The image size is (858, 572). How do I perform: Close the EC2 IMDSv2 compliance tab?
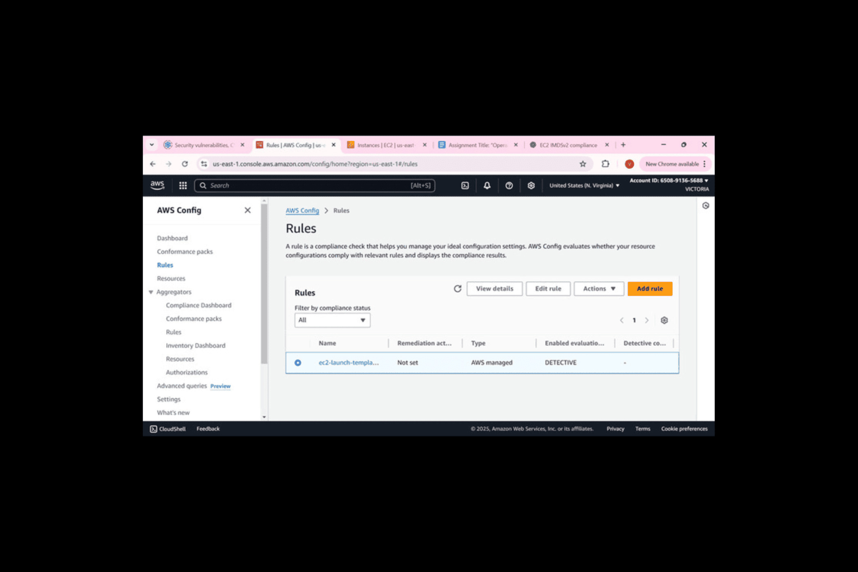[x=607, y=145]
